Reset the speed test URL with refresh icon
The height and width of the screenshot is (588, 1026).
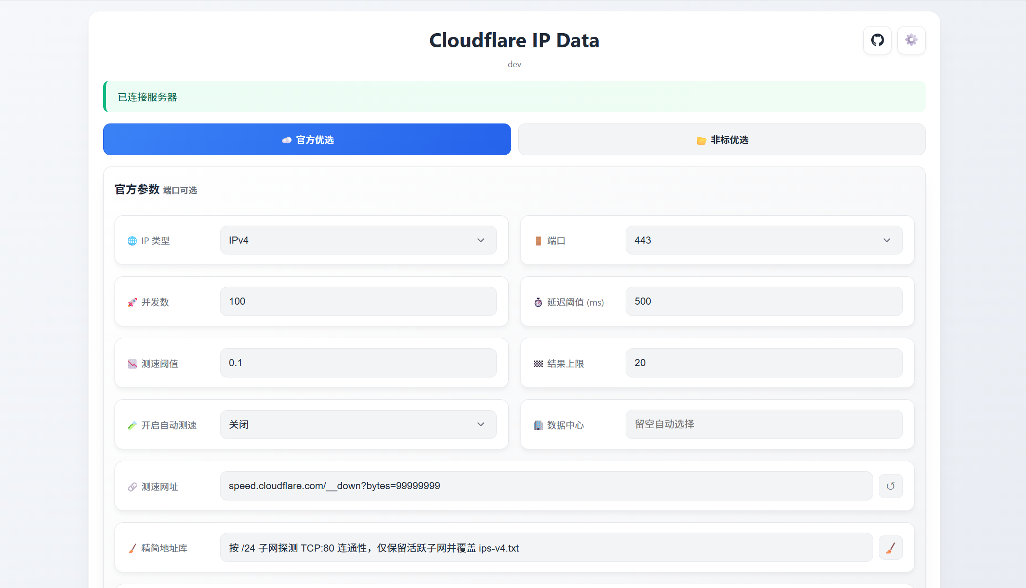point(891,486)
